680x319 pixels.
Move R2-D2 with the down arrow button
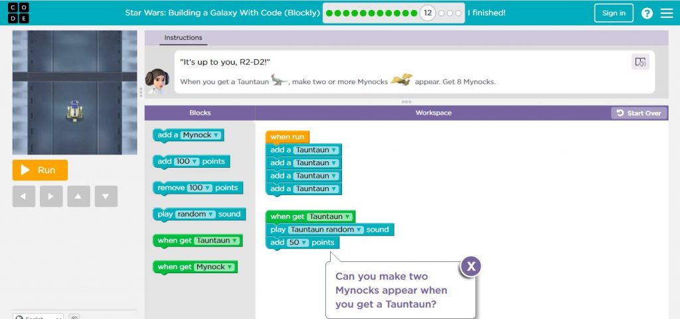click(x=106, y=196)
